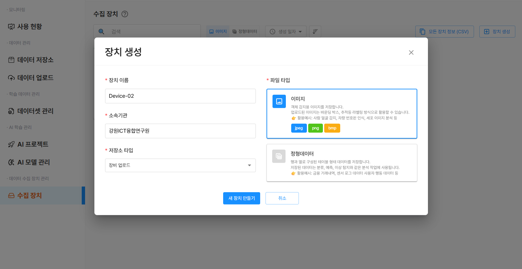
Task: Click the blue image icon in 이미지 card
Action: coord(279,101)
